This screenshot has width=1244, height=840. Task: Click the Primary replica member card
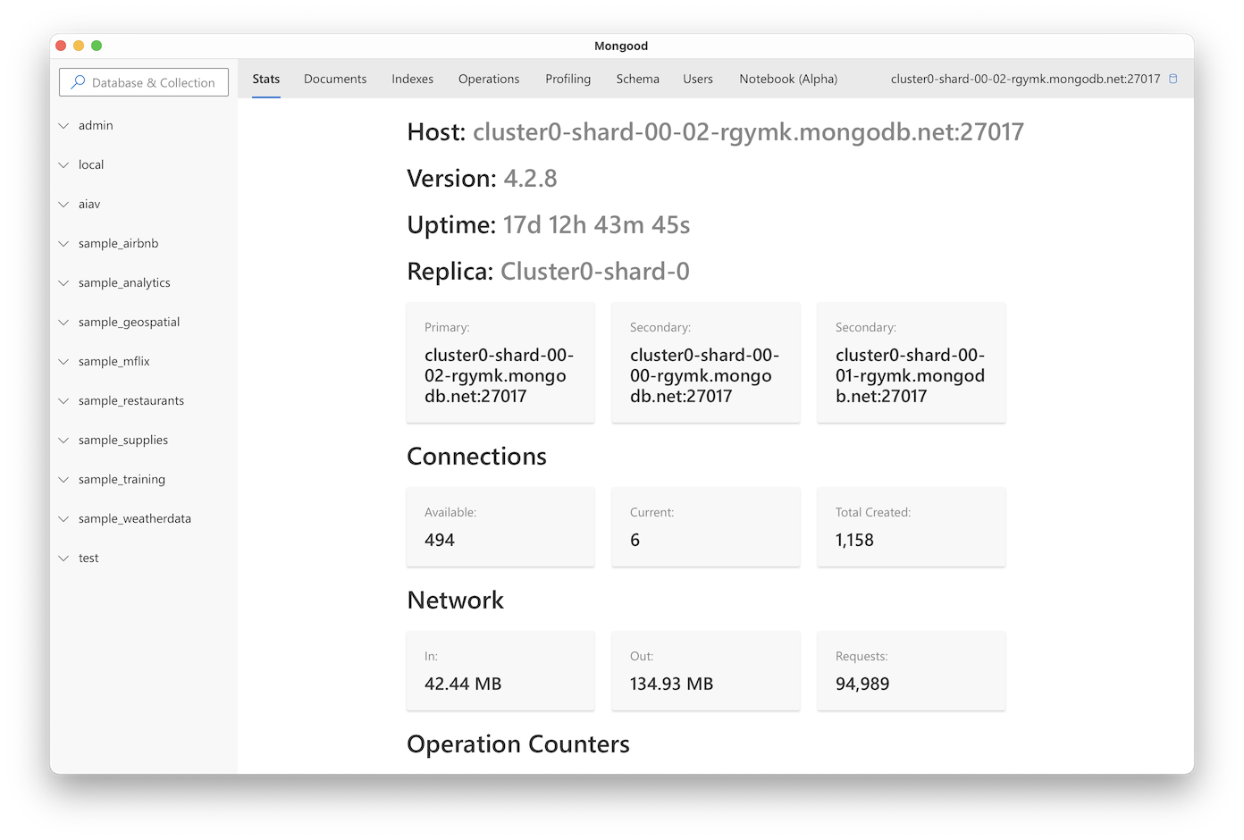click(500, 363)
